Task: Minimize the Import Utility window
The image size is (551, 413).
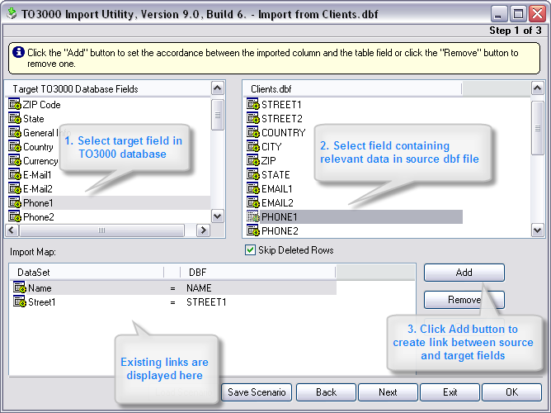Action: pos(499,14)
